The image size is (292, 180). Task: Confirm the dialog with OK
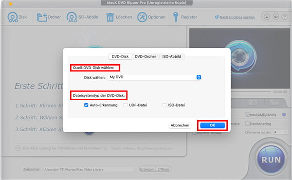(x=212, y=126)
